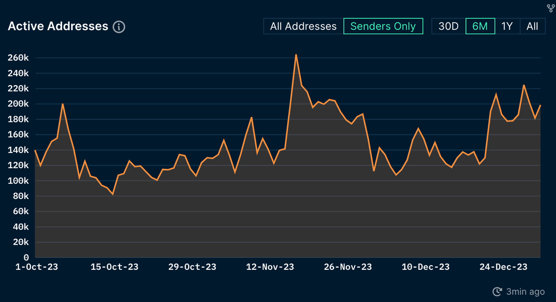The height and width of the screenshot is (302, 556).
Task: Click the 24-Dec-23 date label
Action: [503, 267]
